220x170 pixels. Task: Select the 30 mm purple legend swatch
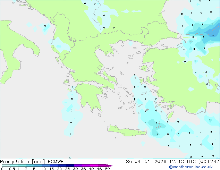click(x=78, y=165)
